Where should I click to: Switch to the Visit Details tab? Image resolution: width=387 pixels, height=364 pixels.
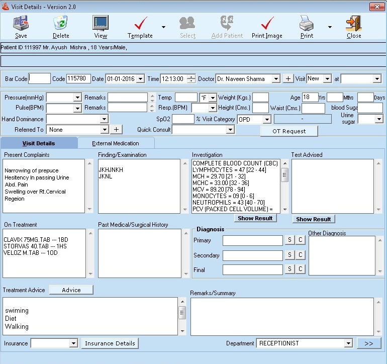point(39,143)
